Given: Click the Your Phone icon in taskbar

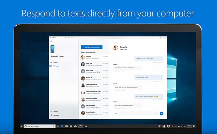Looking at the screenshot, I should pyautogui.click(x=80, y=126).
